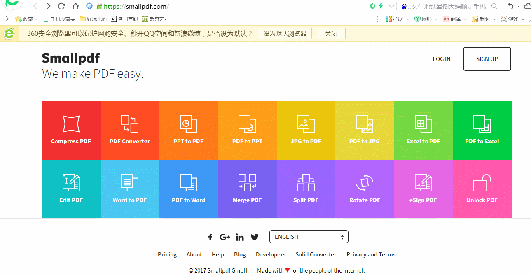The image size is (531, 275).
Task: Launch the Rotate PDF tool tile
Action: 365,189
